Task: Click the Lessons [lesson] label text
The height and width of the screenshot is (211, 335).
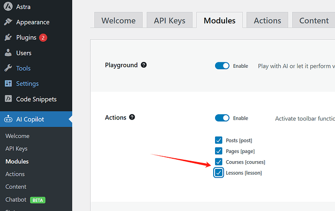Action: pyautogui.click(x=244, y=173)
